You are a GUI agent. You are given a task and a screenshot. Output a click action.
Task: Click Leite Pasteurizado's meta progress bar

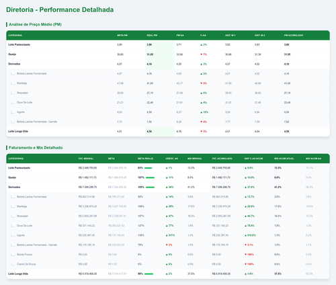click(149, 168)
